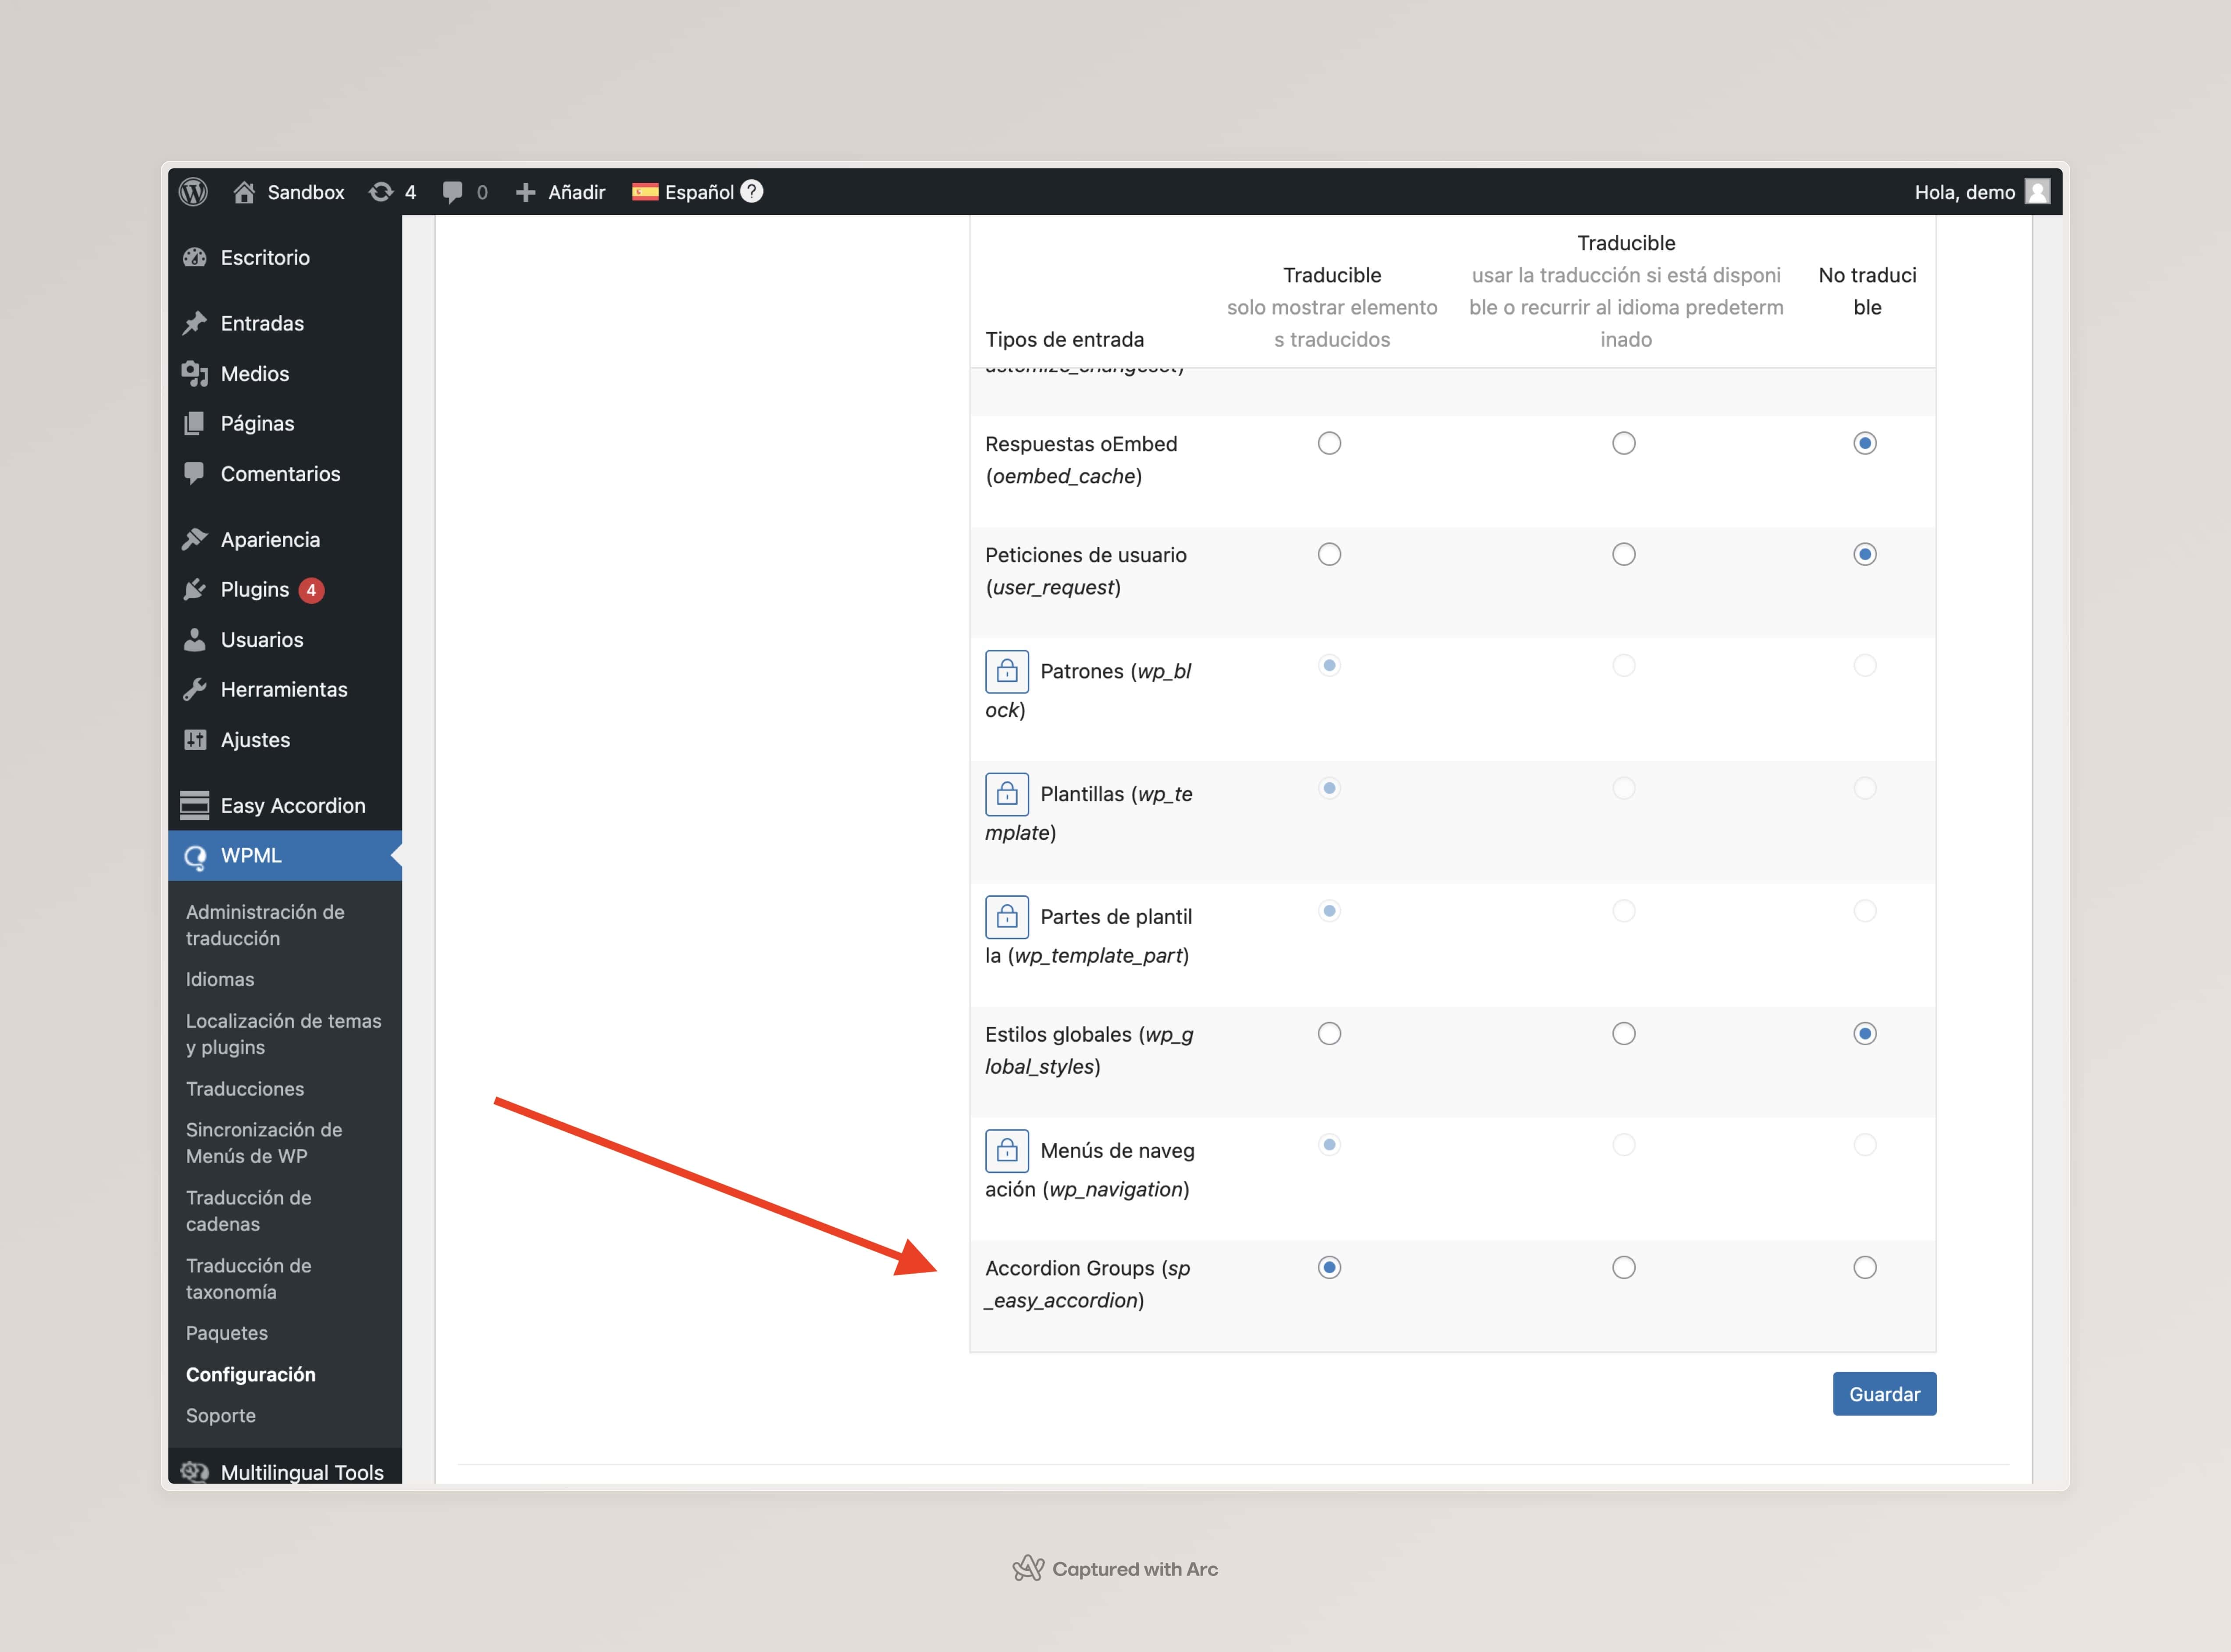Image resolution: width=2231 pixels, height=1652 pixels.
Task: Click the plus icon next to Añadir
Action: tap(525, 192)
